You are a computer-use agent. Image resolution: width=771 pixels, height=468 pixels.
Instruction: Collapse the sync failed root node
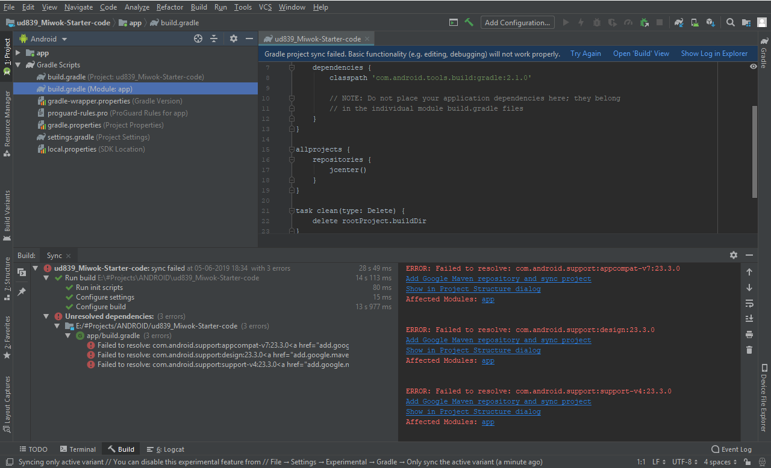click(x=36, y=268)
